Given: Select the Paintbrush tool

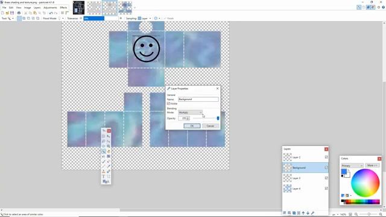Looking at the screenshot, I should coord(104,162).
